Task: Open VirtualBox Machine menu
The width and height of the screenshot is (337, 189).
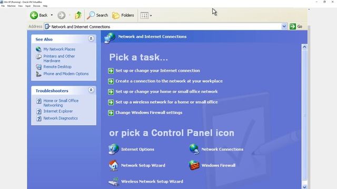Action: [11, 6]
